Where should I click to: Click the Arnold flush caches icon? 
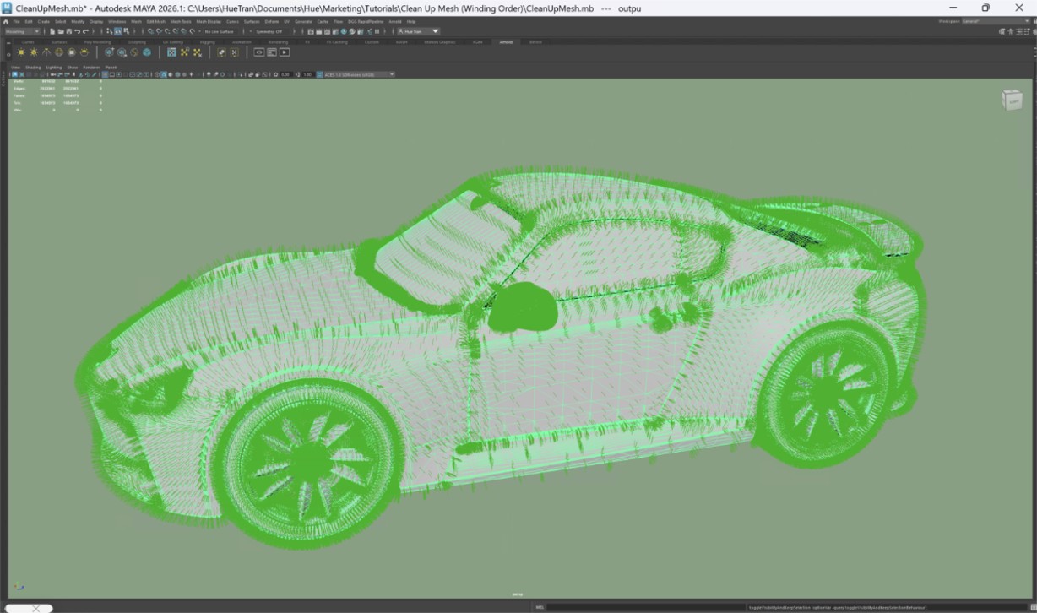pyautogui.click(x=197, y=52)
